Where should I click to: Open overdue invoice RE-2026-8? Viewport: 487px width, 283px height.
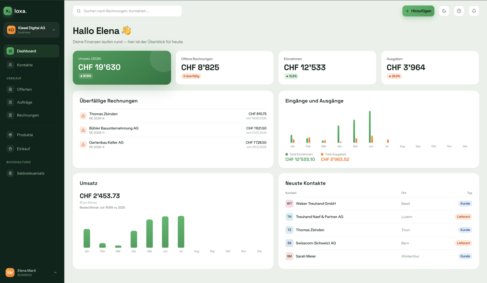pyautogui.click(x=173, y=116)
